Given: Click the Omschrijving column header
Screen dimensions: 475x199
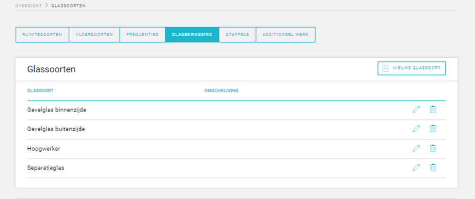Looking at the screenshot, I should coord(222,90).
